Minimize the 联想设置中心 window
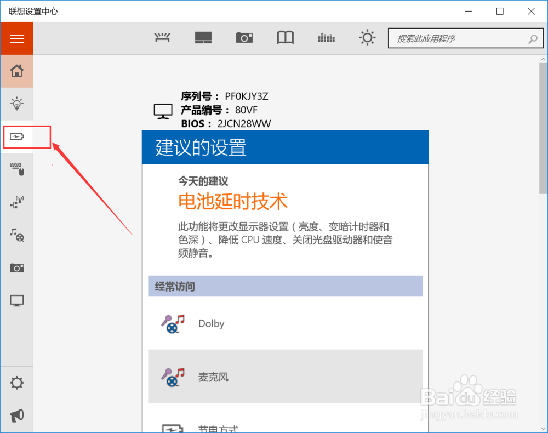Viewport: 548px width, 433px height. point(469,11)
